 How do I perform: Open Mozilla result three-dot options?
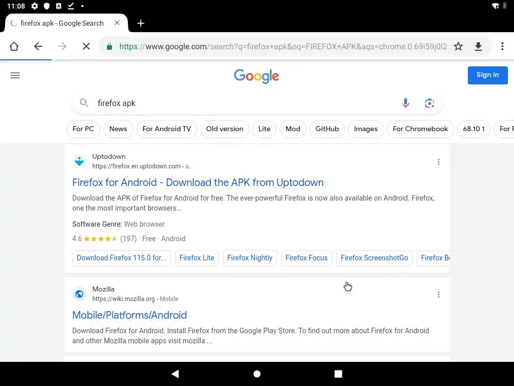click(x=438, y=295)
